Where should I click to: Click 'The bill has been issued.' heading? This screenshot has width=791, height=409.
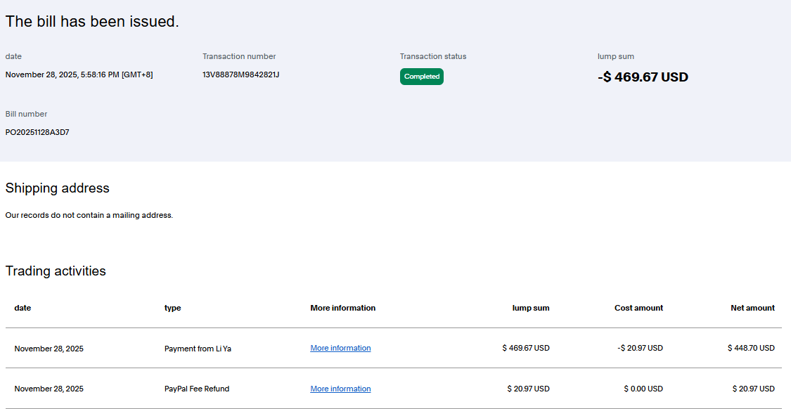tap(92, 22)
